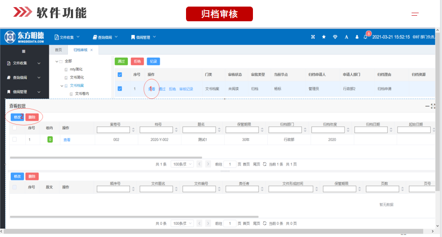Click the 题名 filter input field
The image size is (442, 237).
(x=201, y=130)
